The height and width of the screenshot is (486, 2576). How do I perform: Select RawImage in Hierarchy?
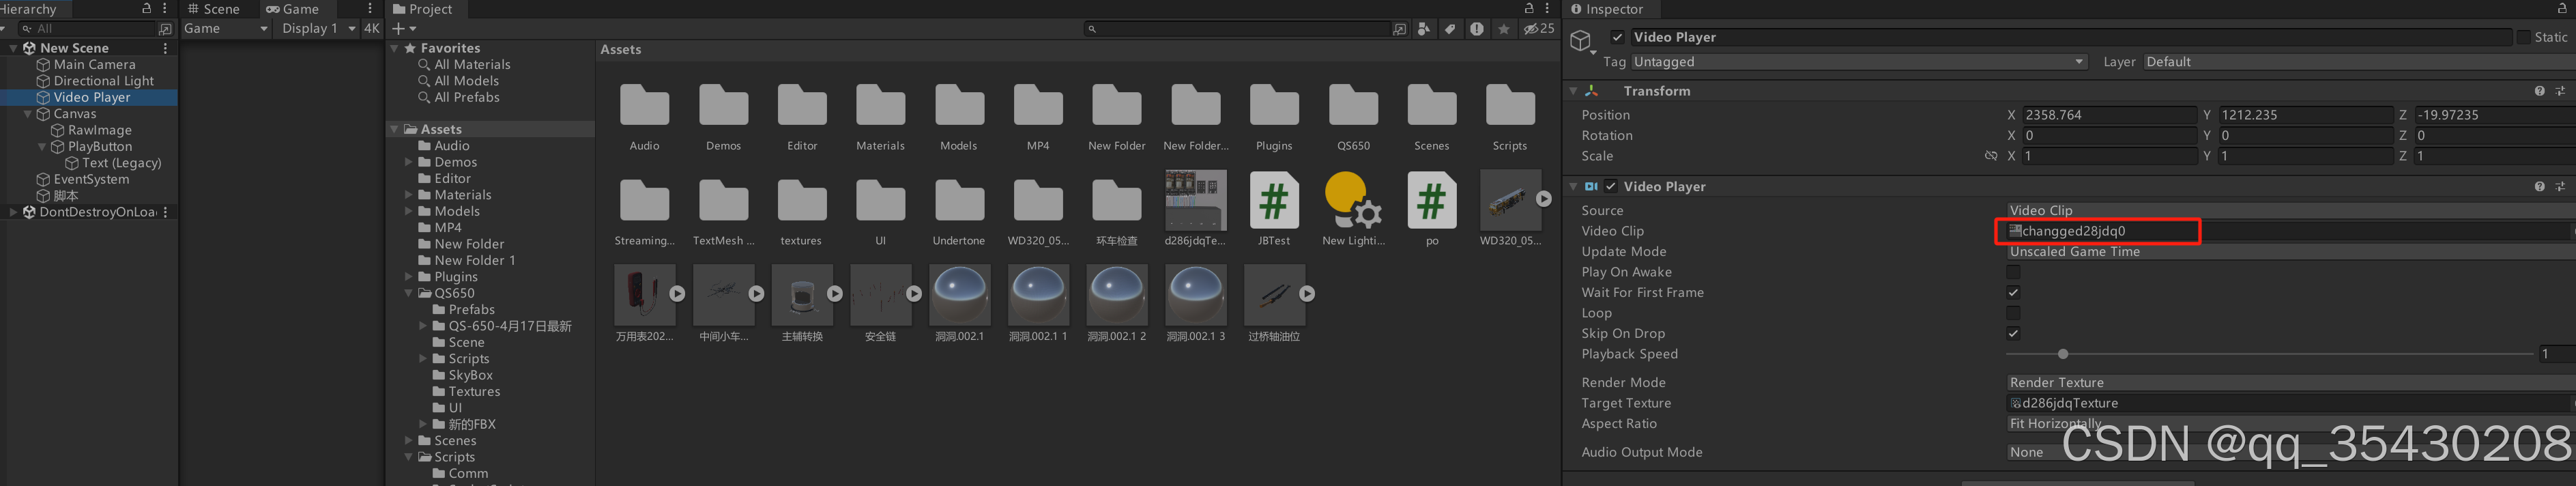coord(100,130)
